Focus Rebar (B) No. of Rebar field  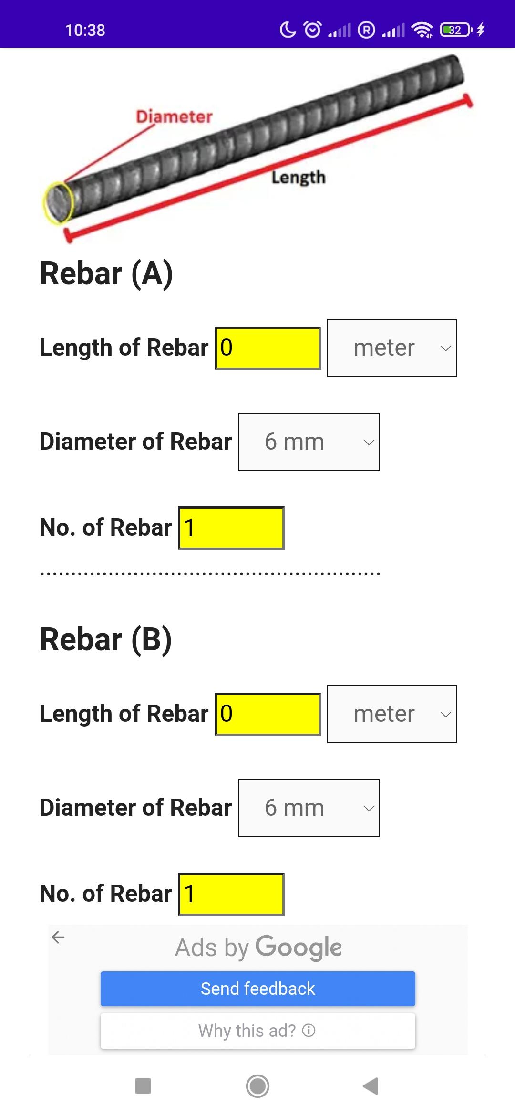pyautogui.click(x=231, y=894)
